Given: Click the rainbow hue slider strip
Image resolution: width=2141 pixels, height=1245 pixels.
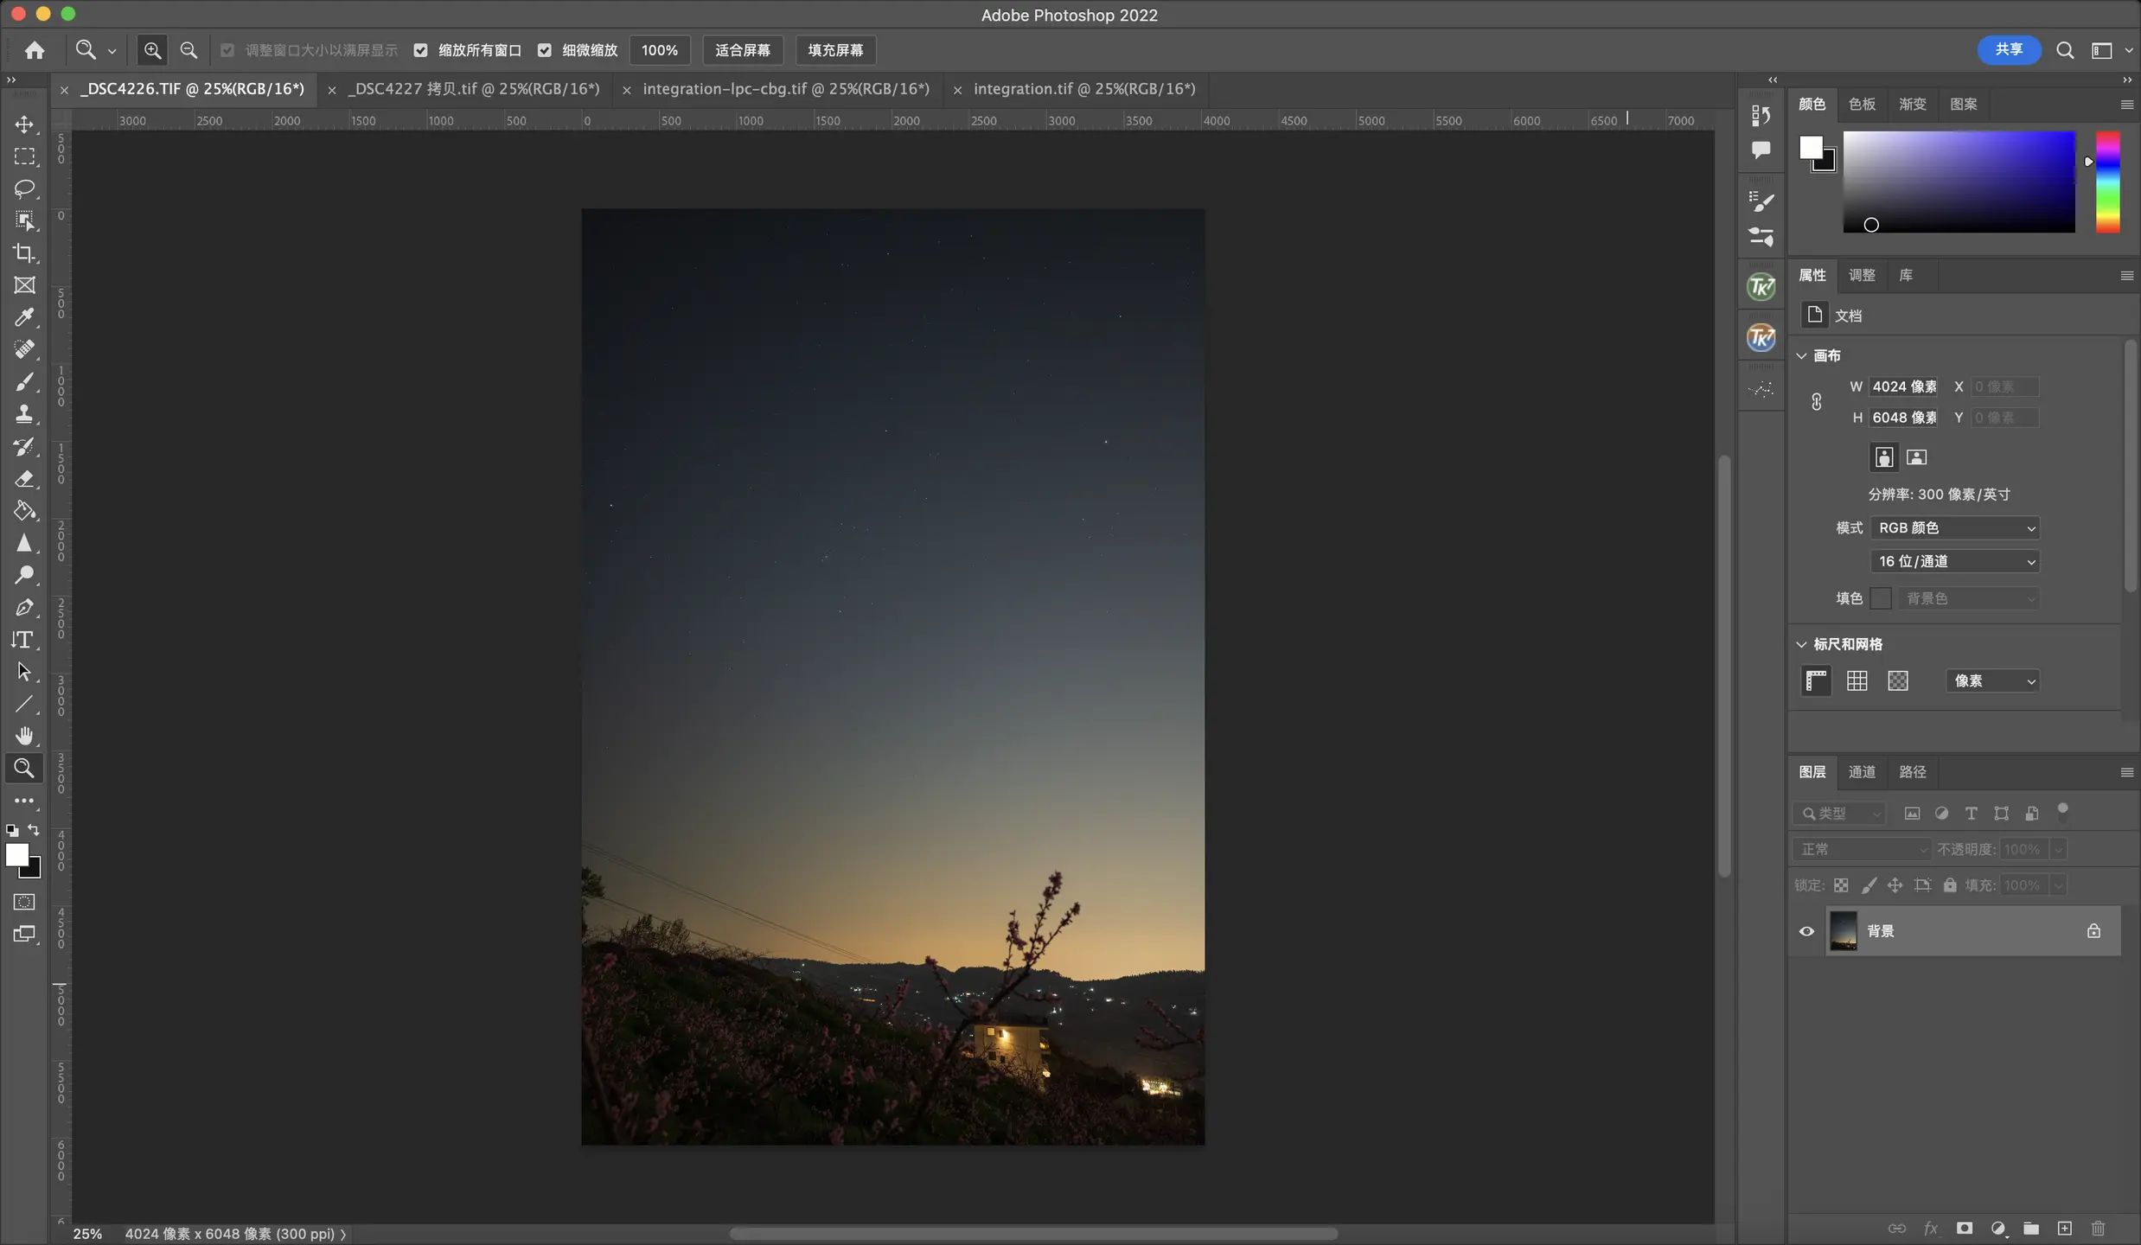Looking at the screenshot, I should point(2107,182).
